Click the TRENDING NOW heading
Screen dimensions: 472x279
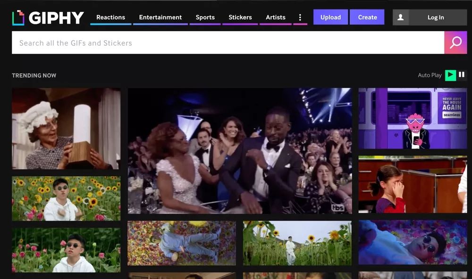(x=34, y=75)
